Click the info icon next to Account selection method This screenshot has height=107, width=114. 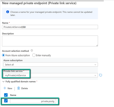point(32,51)
